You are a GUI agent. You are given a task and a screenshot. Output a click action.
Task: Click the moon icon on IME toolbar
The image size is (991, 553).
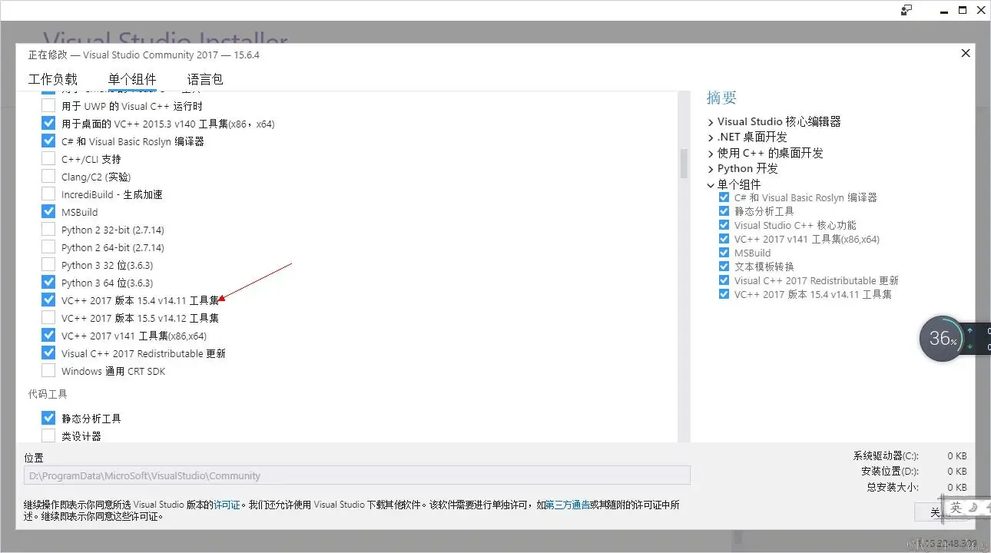coord(973,508)
